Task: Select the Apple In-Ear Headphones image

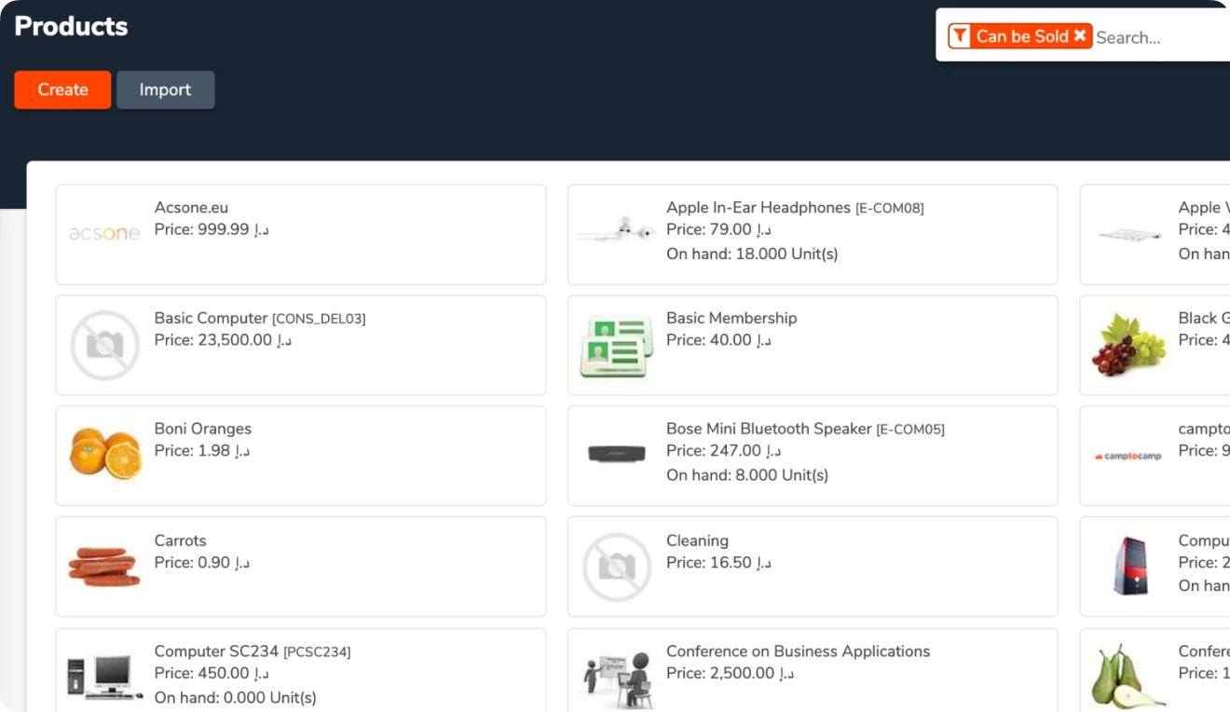Action: (x=617, y=229)
